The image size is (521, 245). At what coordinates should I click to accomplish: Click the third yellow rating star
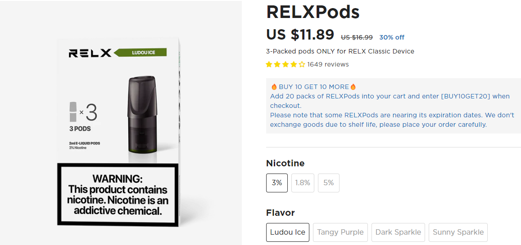285,64
